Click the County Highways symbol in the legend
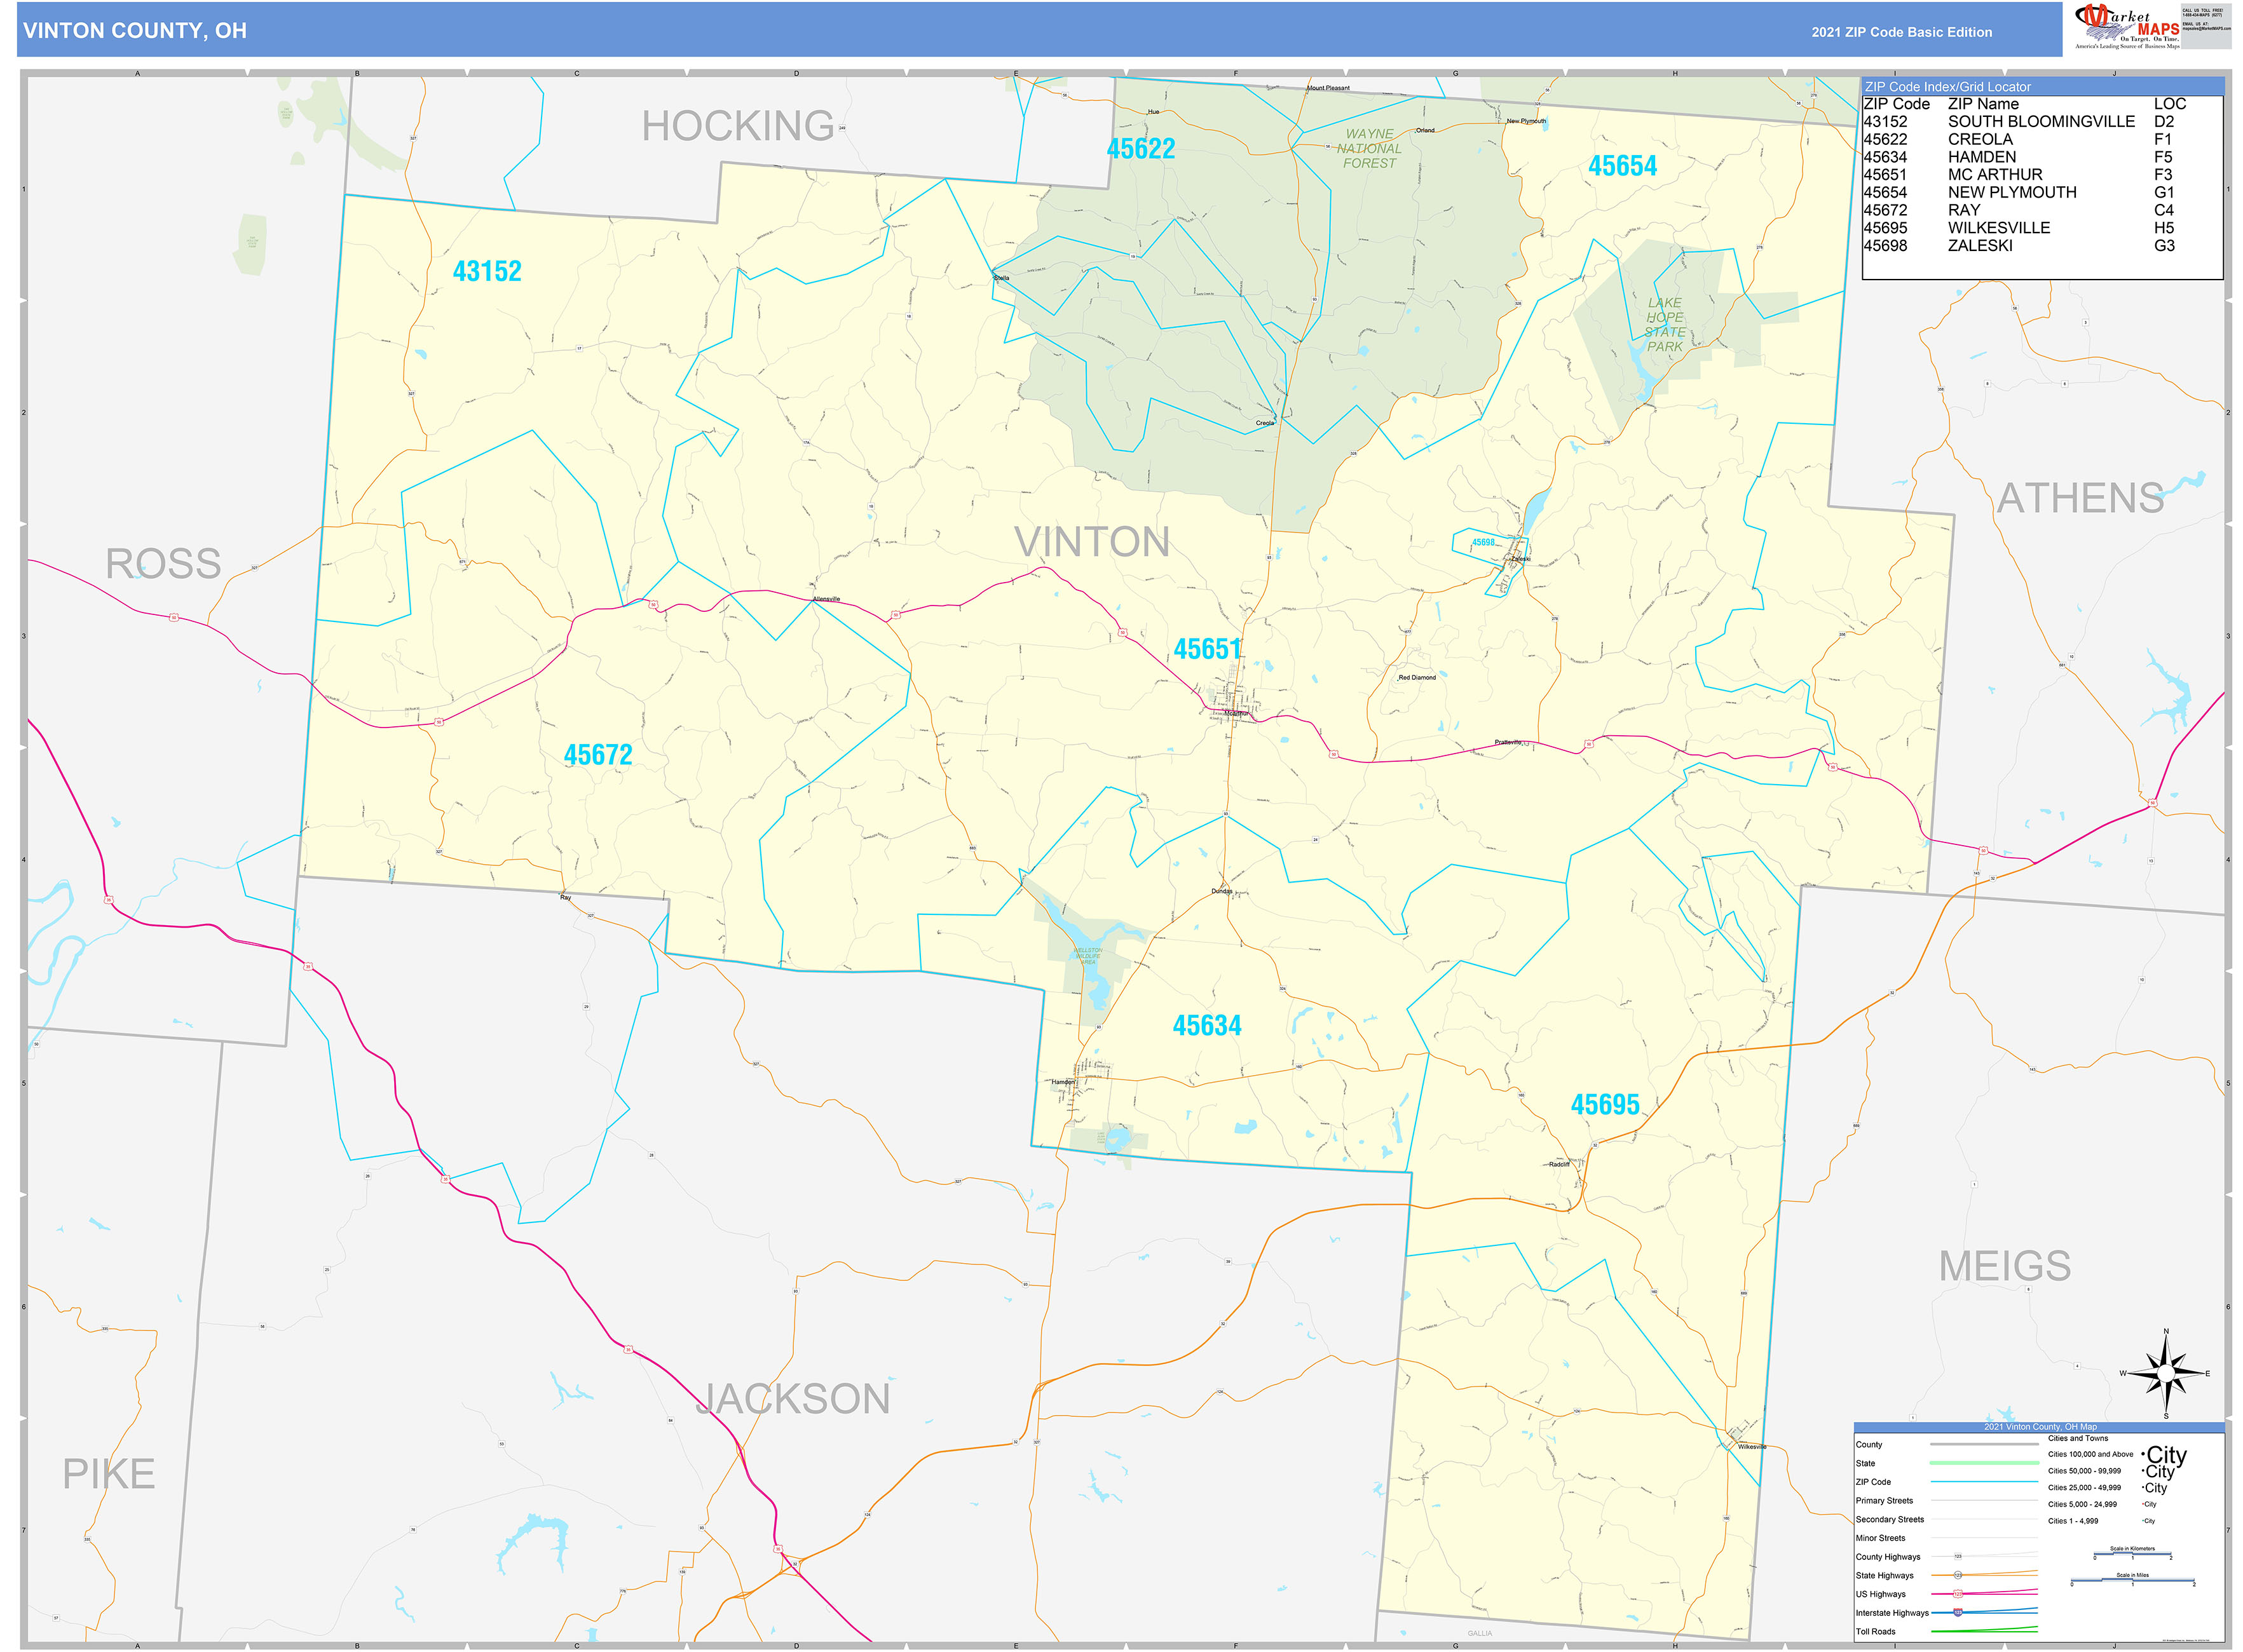This screenshot has height=1652, width=2243. [x=1959, y=1557]
